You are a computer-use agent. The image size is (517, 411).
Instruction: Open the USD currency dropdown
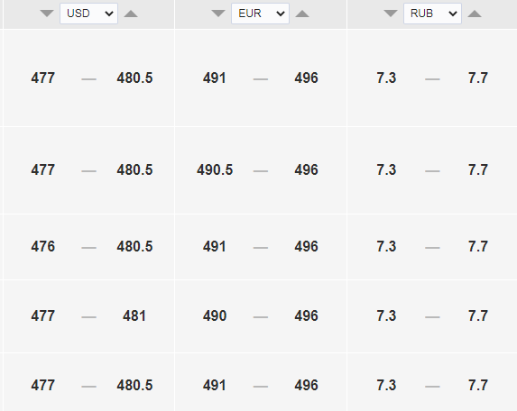(x=88, y=14)
